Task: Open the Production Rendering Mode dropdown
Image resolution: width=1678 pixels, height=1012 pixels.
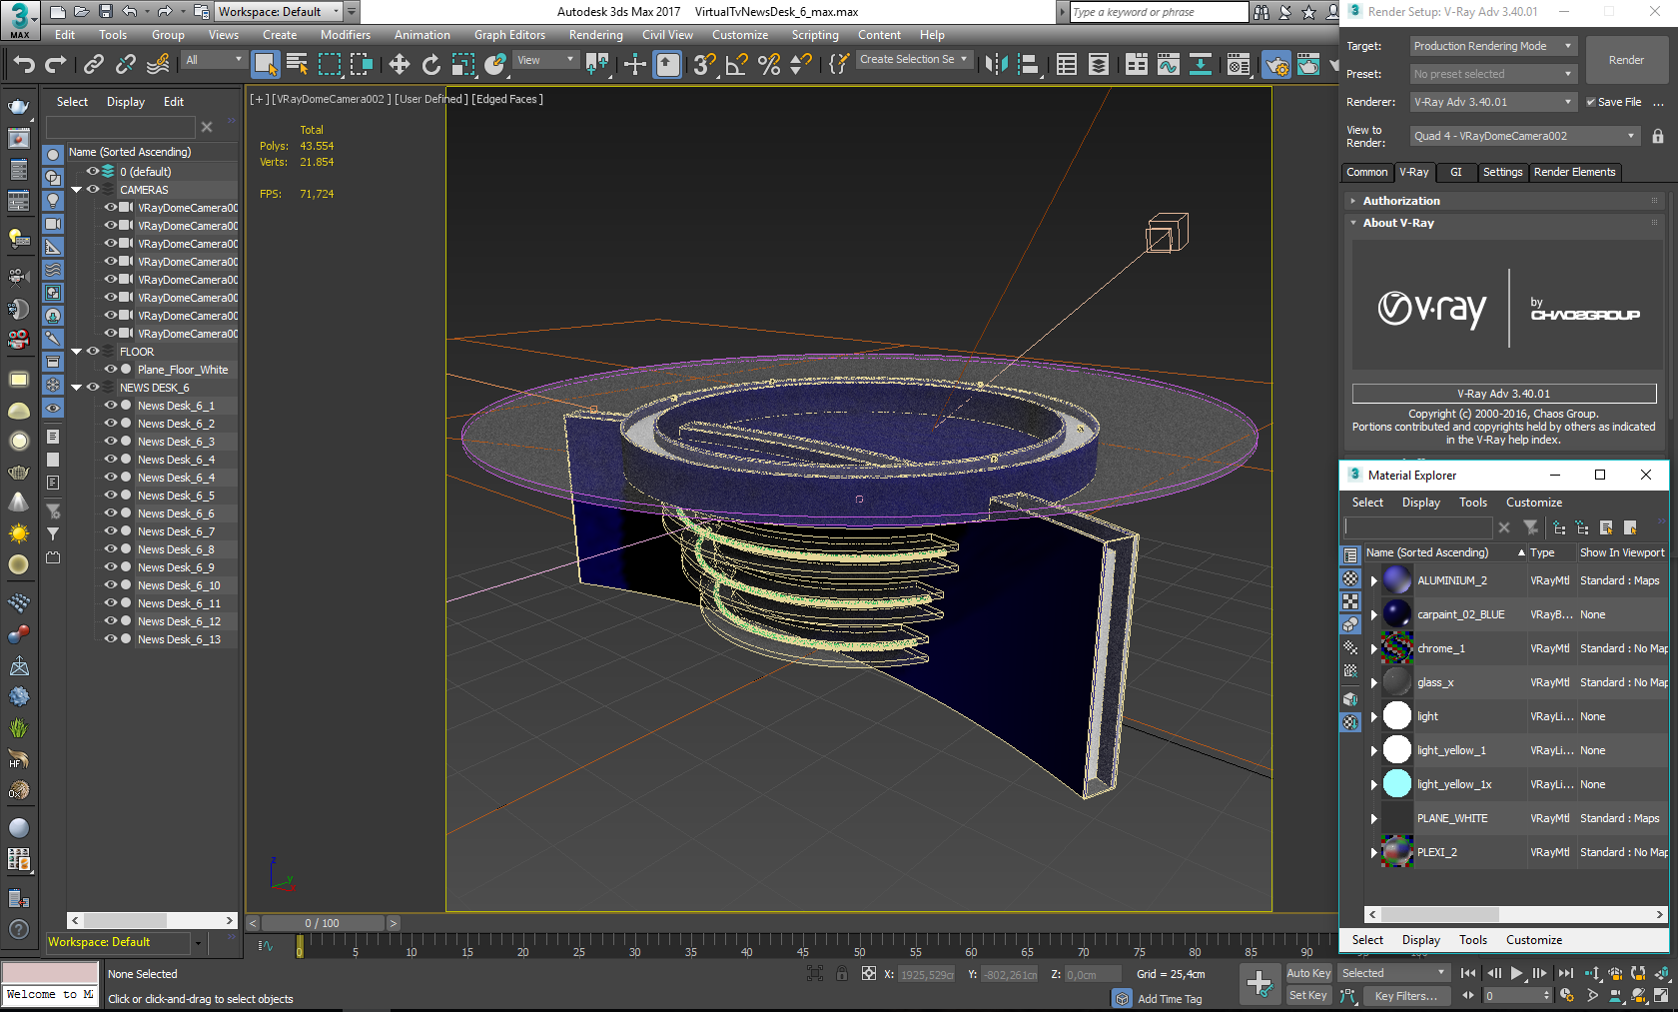Action: tap(1492, 46)
